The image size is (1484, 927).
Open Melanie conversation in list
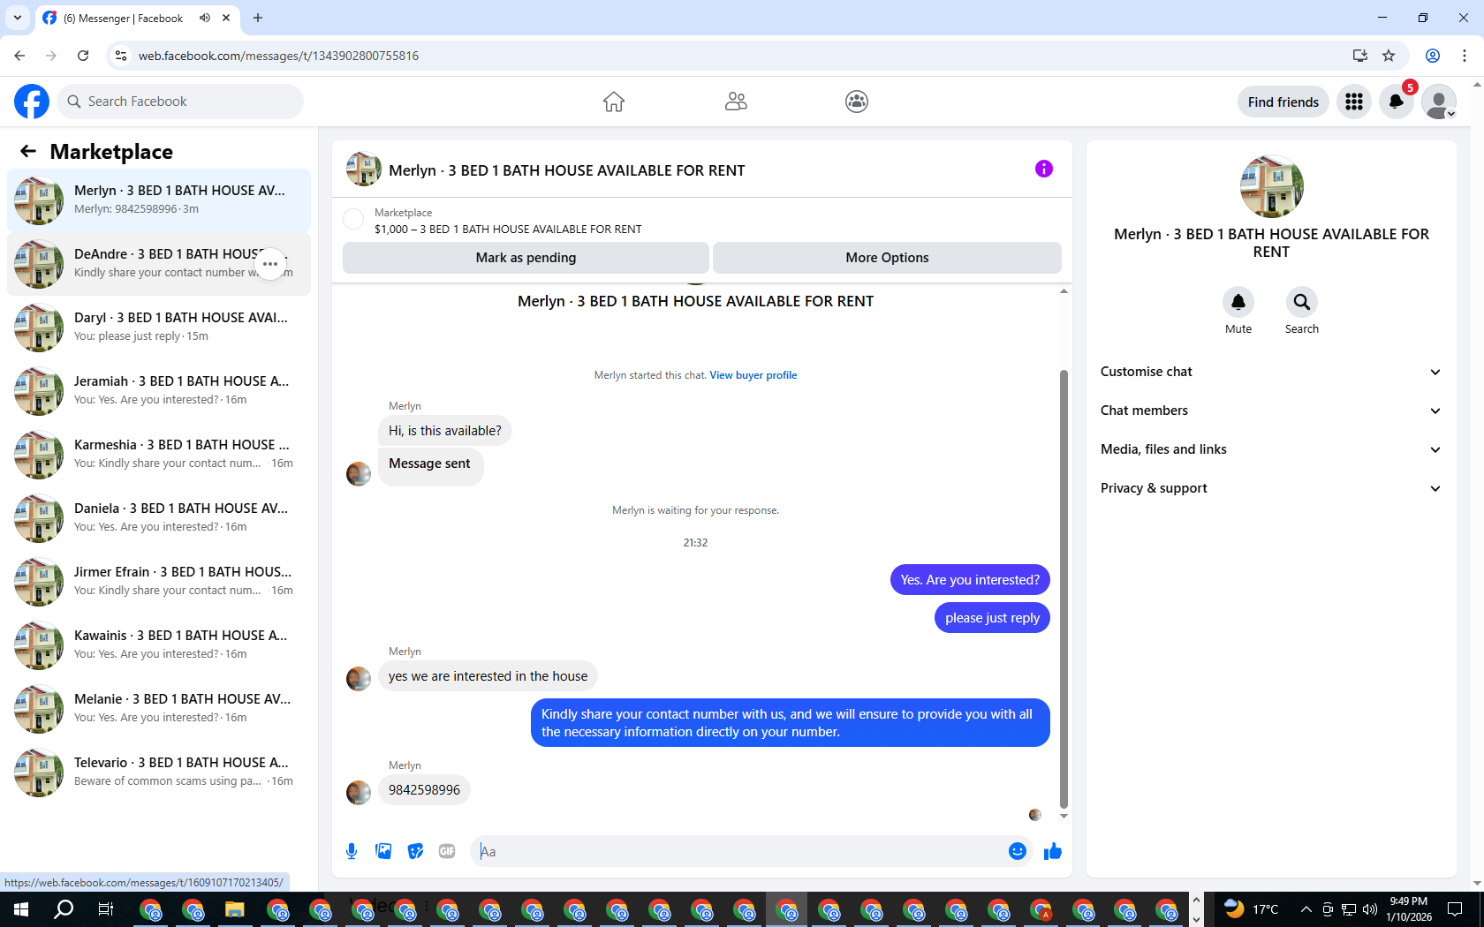(x=159, y=708)
